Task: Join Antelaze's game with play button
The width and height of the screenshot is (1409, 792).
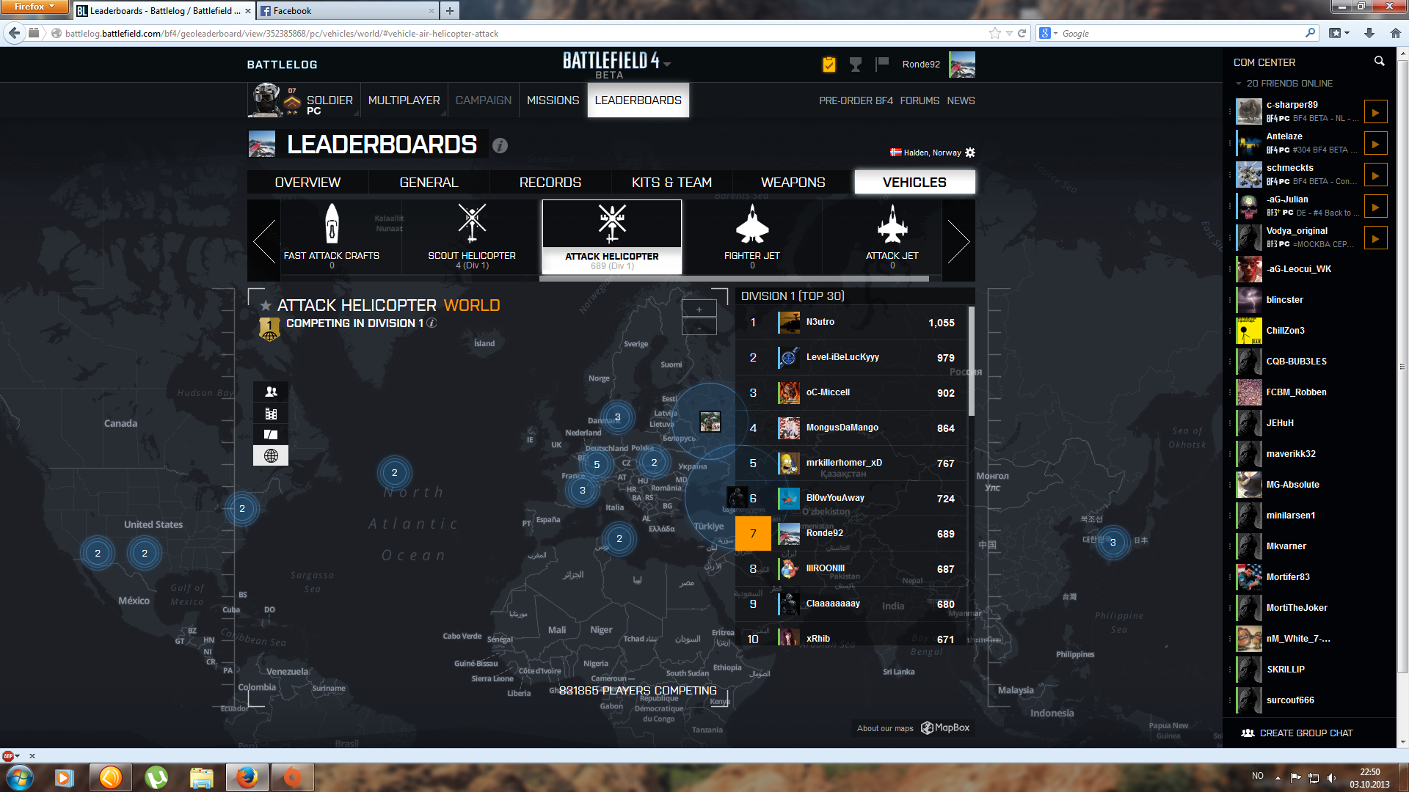Action: [1375, 144]
